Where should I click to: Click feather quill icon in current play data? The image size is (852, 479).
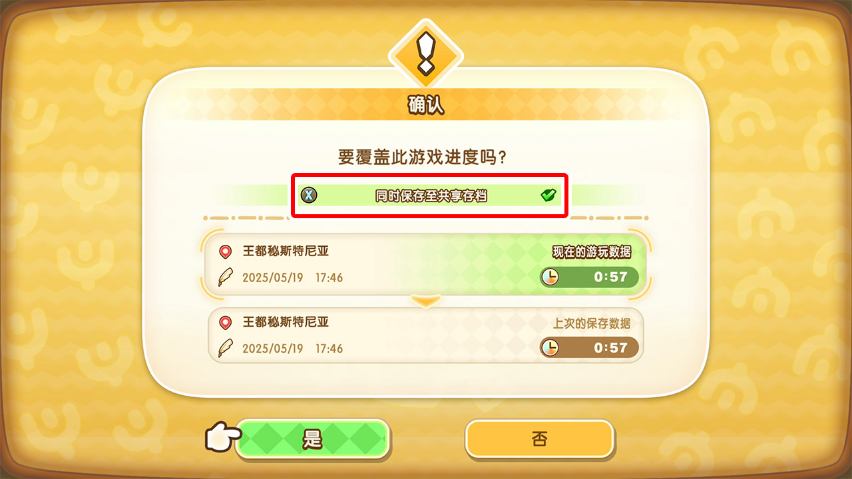226,277
